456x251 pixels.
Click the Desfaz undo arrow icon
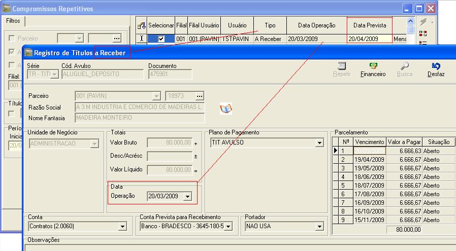[436, 66]
